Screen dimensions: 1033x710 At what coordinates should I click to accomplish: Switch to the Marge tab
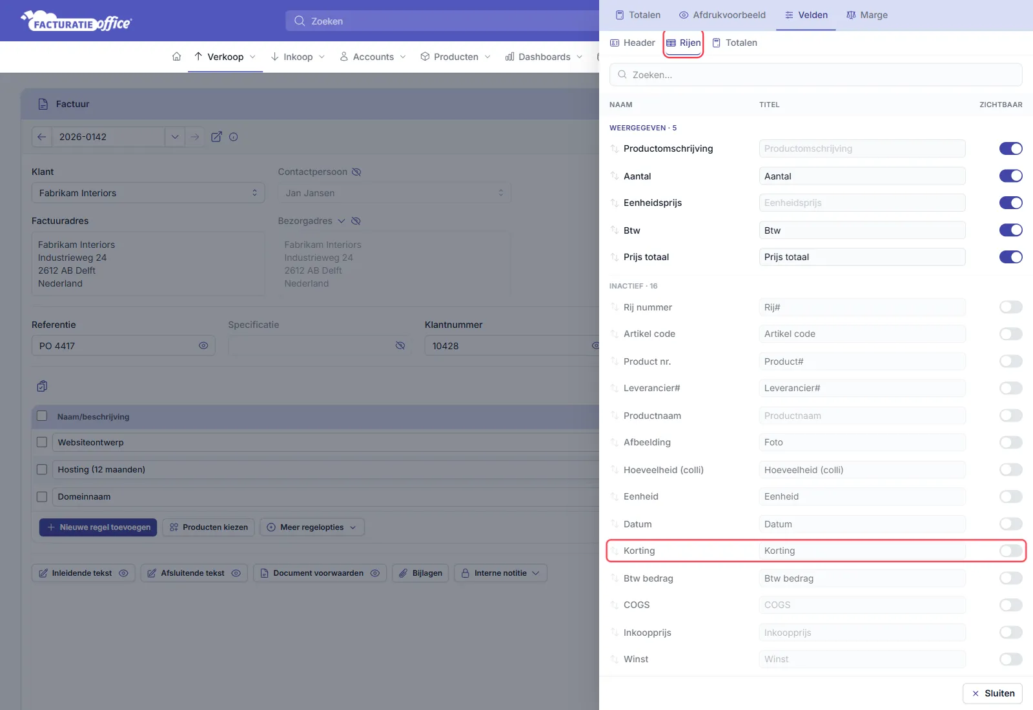tap(867, 15)
